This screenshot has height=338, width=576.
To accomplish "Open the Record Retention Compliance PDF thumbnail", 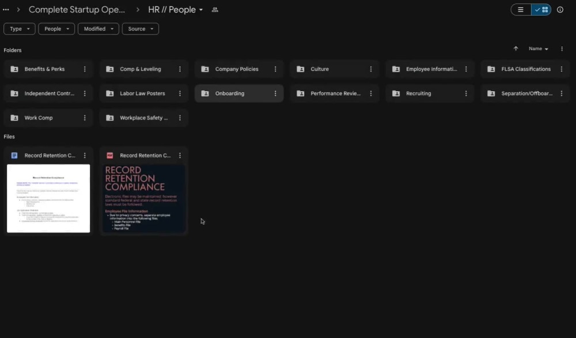I will pyautogui.click(x=143, y=198).
